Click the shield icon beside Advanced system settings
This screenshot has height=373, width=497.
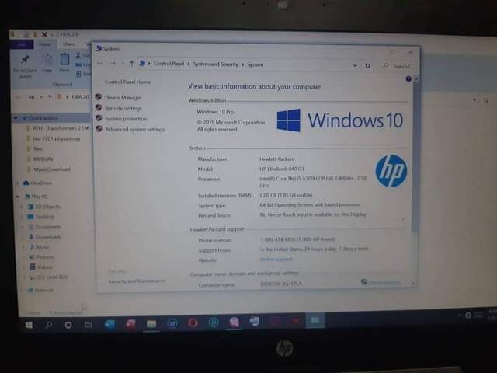tap(99, 129)
